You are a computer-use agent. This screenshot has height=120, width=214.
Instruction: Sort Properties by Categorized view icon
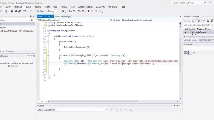(185, 53)
